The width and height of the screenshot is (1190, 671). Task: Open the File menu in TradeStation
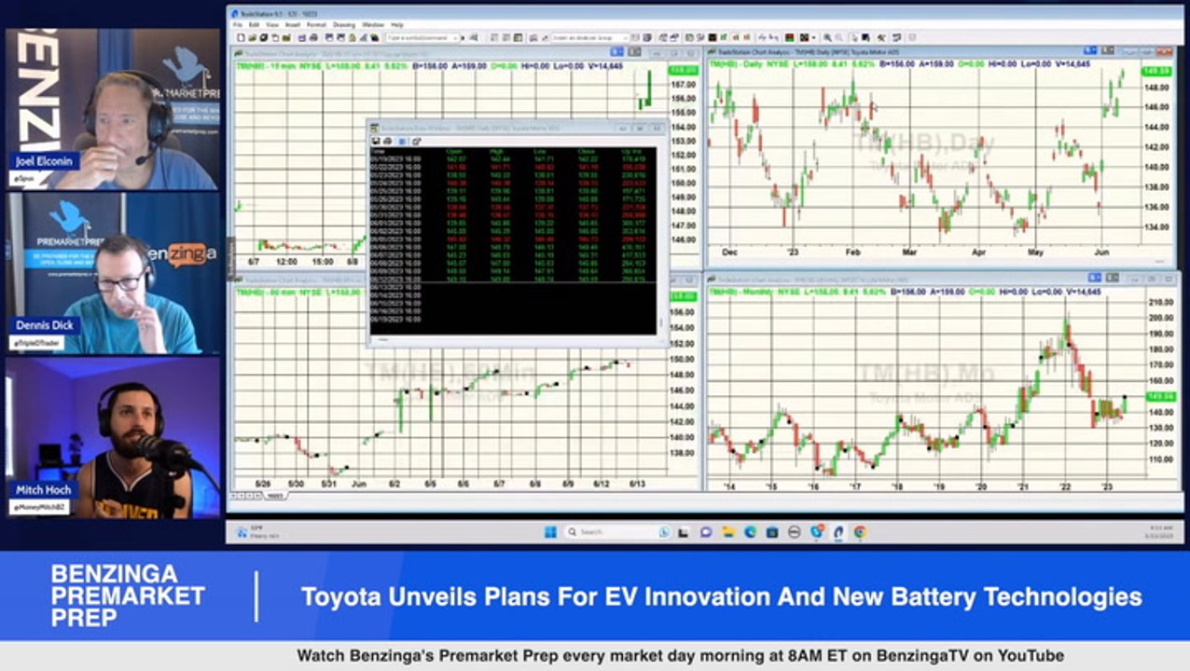coord(237,24)
